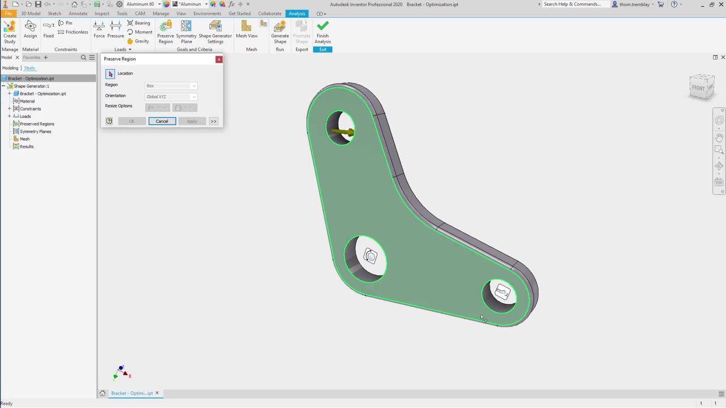Open the Orientation dropdown
726x408 pixels.
(171, 96)
